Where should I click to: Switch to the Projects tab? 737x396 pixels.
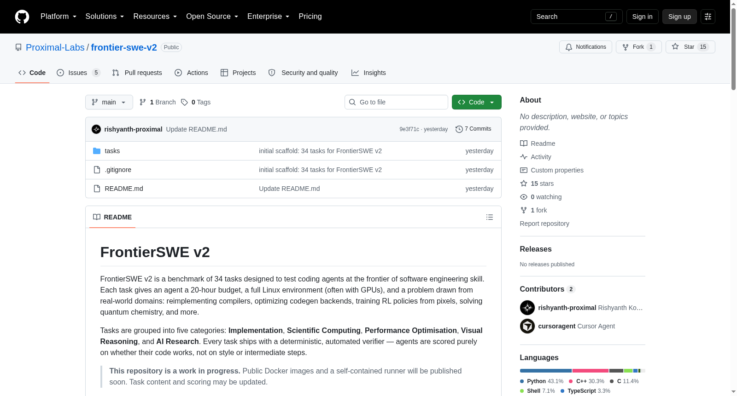[x=238, y=73]
